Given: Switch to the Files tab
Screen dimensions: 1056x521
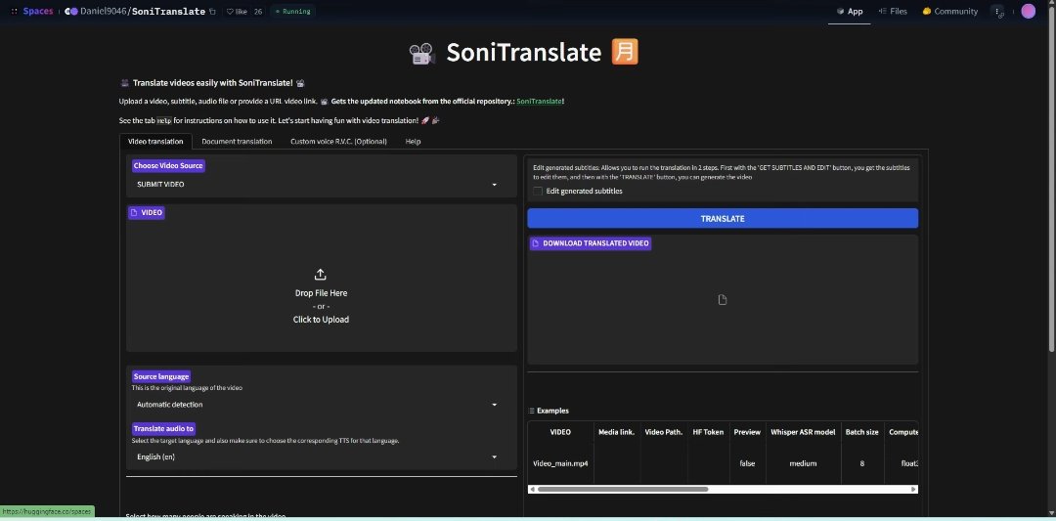Looking at the screenshot, I should 893,12.
